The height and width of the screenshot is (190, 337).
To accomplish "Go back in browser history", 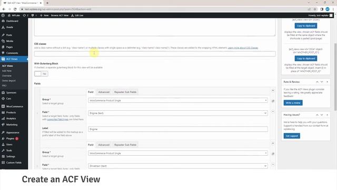I will [x=4, y=9].
